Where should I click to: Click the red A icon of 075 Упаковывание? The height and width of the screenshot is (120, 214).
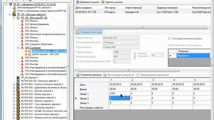tap(22, 74)
